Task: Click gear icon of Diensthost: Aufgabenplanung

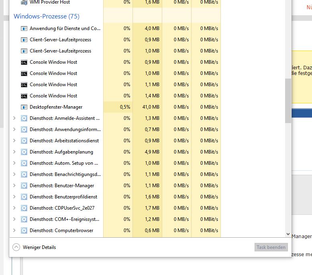Action: pyautogui.click(x=24, y=152)
